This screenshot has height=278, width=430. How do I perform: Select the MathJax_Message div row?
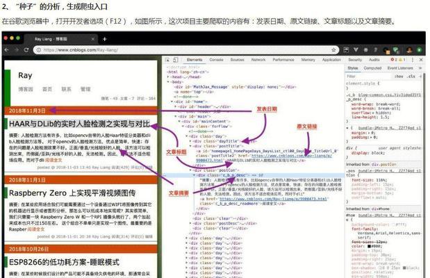(235, 87)
